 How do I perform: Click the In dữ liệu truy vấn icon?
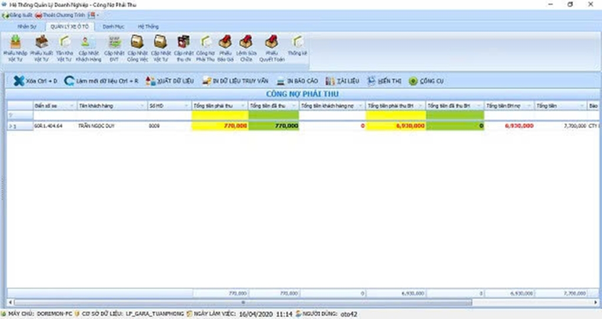tap(206, 81)
